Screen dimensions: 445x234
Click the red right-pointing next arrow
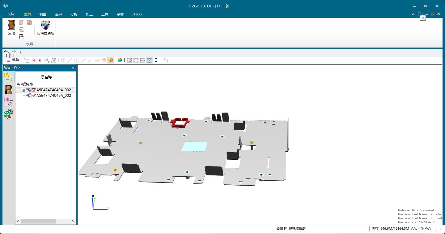pos(40,60)
